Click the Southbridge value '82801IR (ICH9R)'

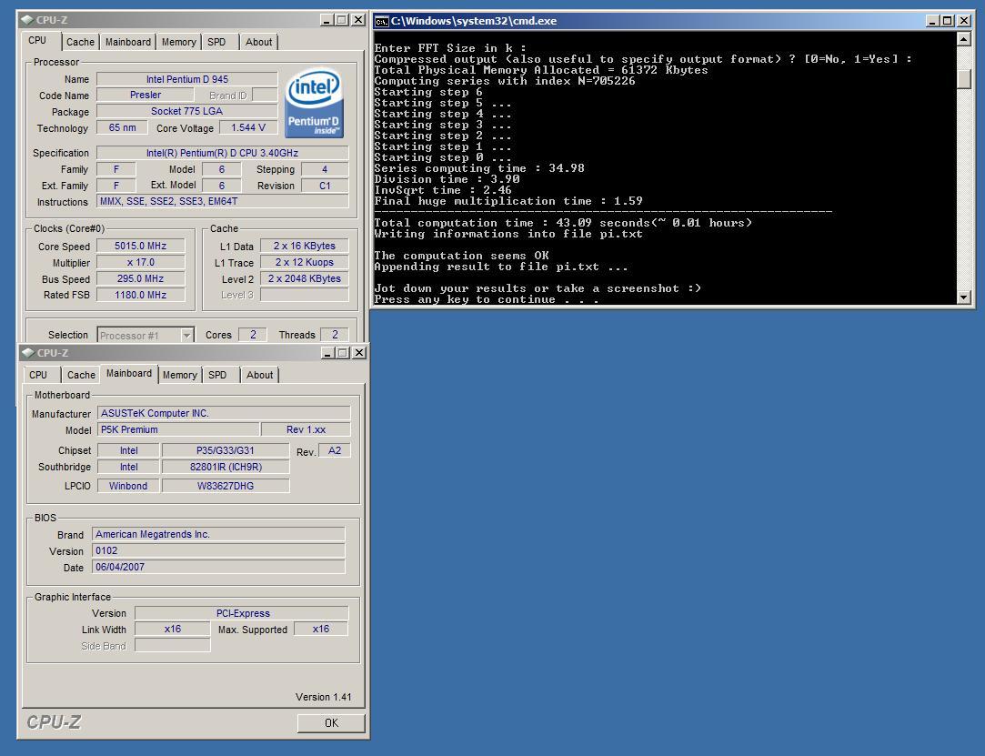226,467
